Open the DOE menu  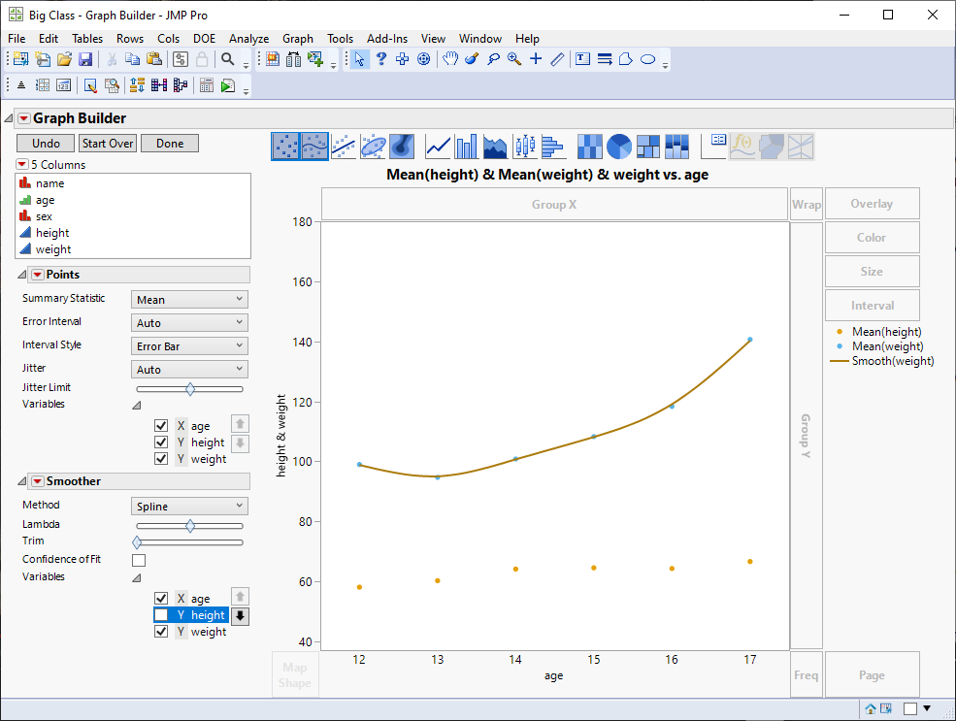(204, 39)
